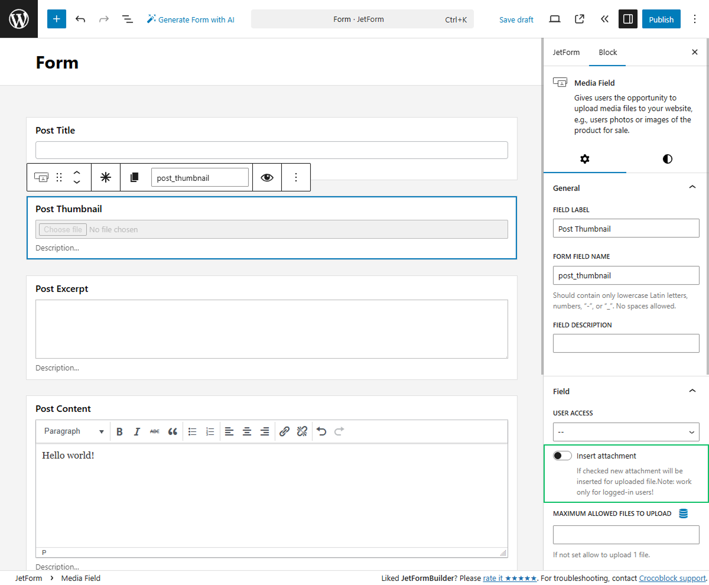Click the Media Field breadcrumb item

81,578
